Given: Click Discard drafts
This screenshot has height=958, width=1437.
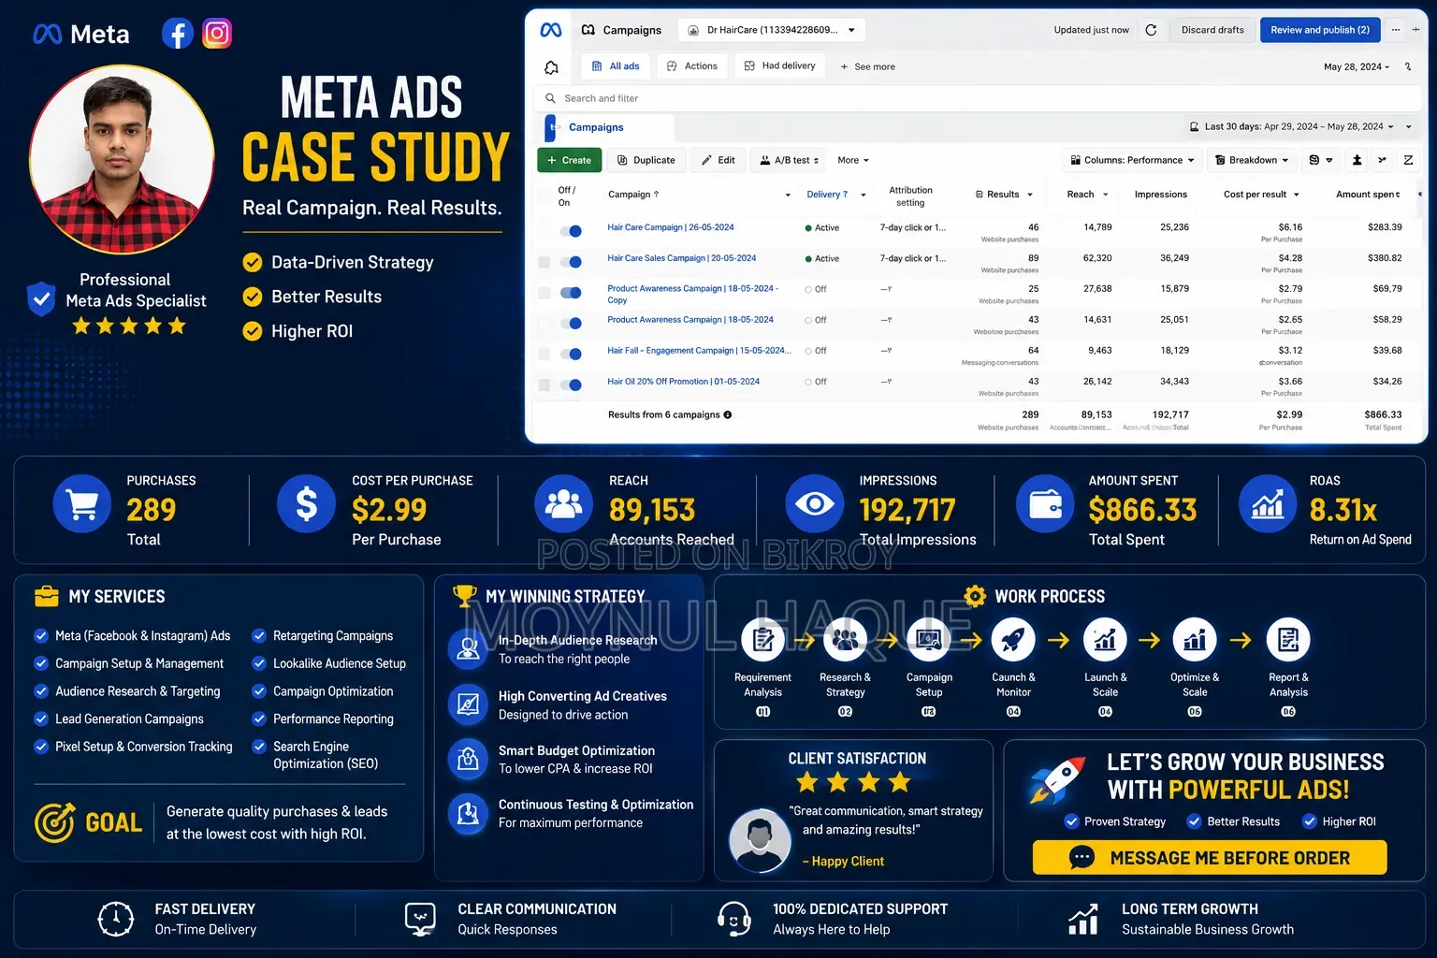Looking at the screenshot, I should coord(1212,30).
